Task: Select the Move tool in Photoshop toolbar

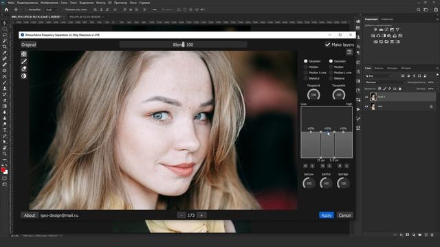Action: pos(5,23)
